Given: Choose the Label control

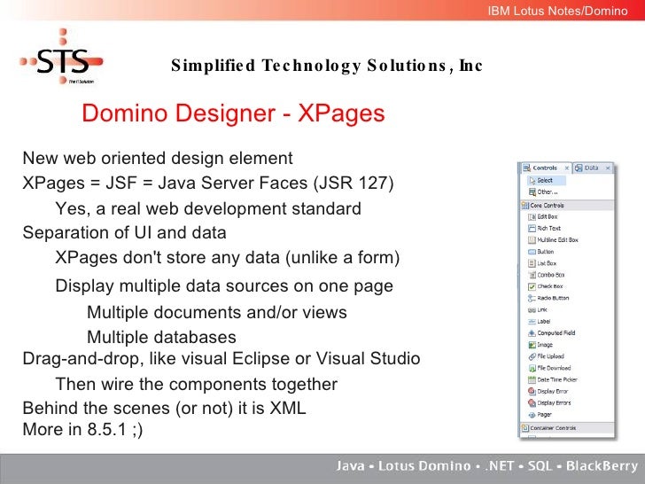Looking at the screenshot, I should 540,322.
